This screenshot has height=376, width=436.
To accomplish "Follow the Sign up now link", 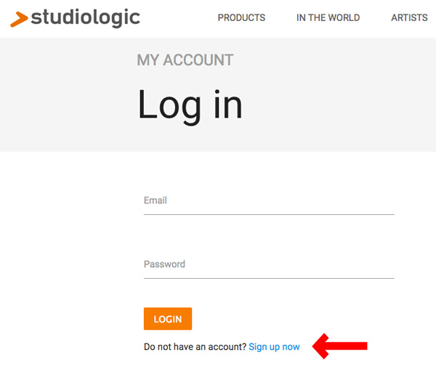I will tap(274, 347).
